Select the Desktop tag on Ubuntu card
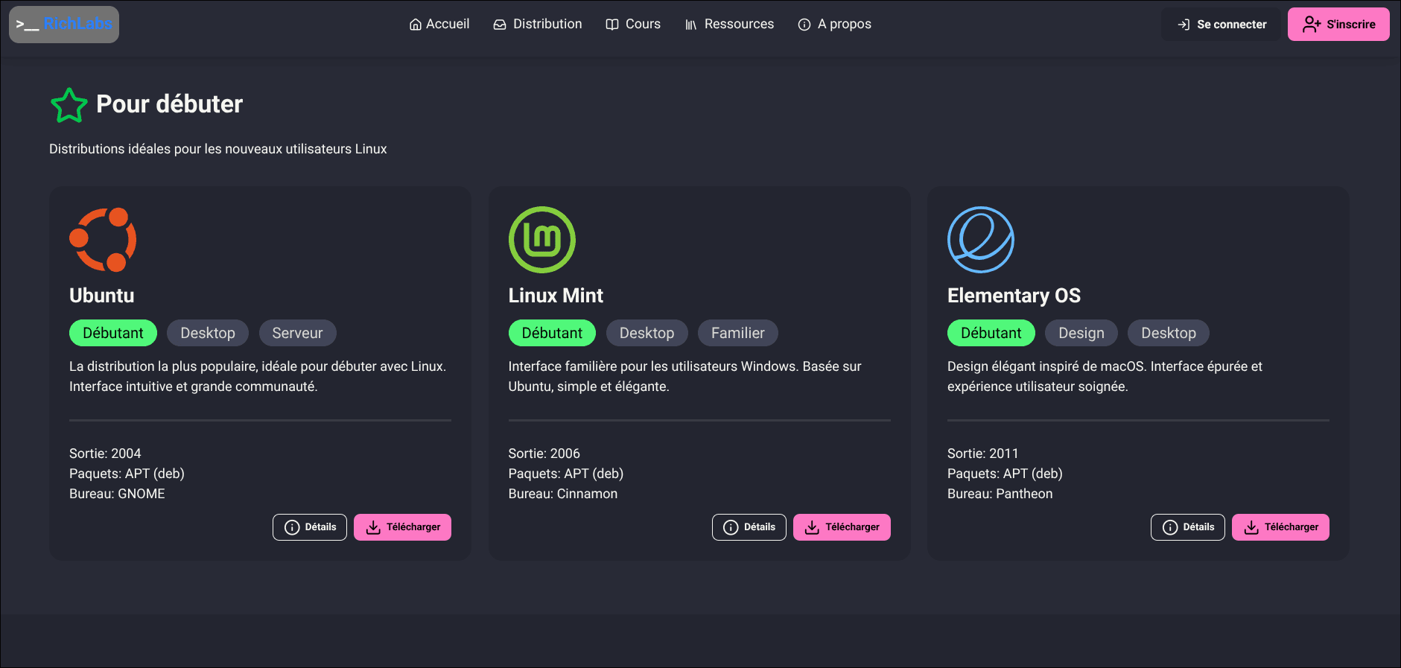1401x668 pixels. click(x=208, y=333)
